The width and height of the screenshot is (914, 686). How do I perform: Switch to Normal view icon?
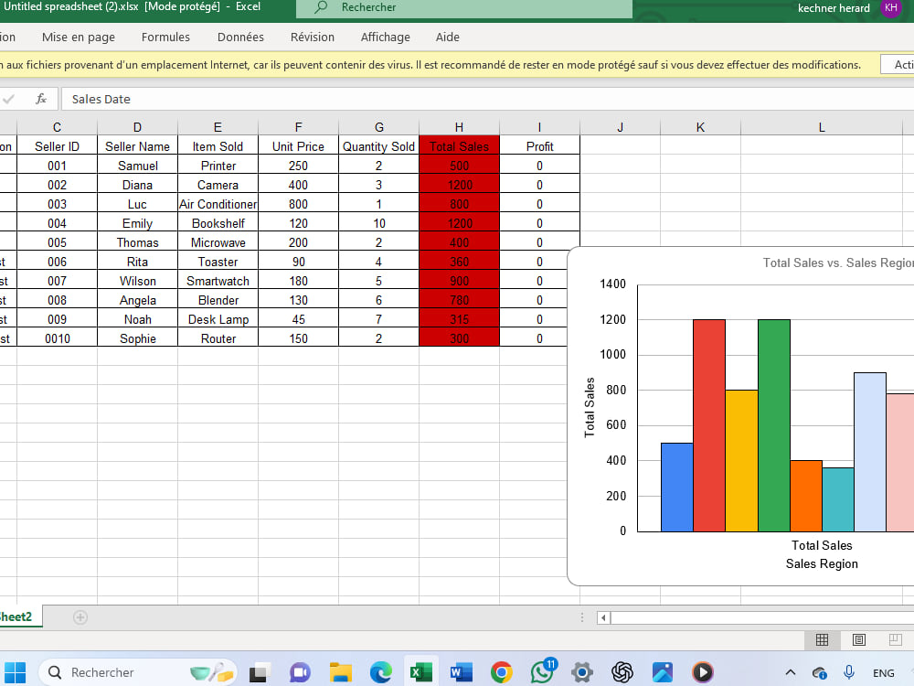coord(822,640)
